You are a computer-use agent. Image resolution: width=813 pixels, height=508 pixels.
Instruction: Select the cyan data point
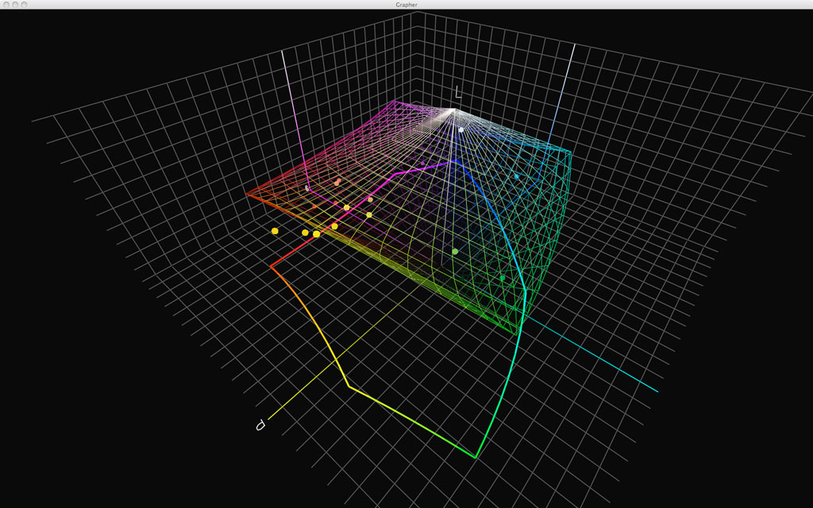tap(516, 177)
